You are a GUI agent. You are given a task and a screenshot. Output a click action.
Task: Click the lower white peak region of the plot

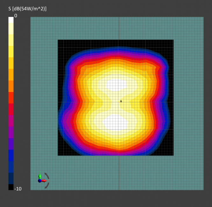[115, 122]
